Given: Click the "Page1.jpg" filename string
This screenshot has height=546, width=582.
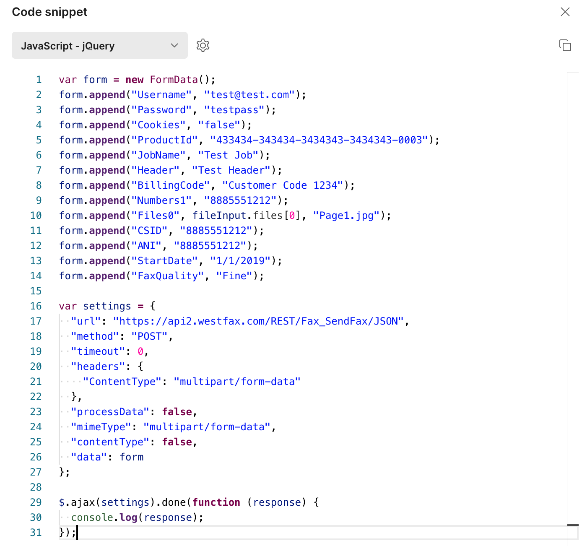Looking at the screenshot, I should (x=346, y=216).
